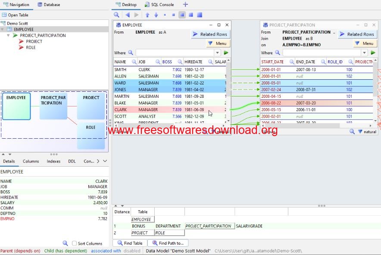381x255 pixels.
Task: Open Menu in PROJECT_PARTICIPATION window
Action: click(x=365, y=44)
